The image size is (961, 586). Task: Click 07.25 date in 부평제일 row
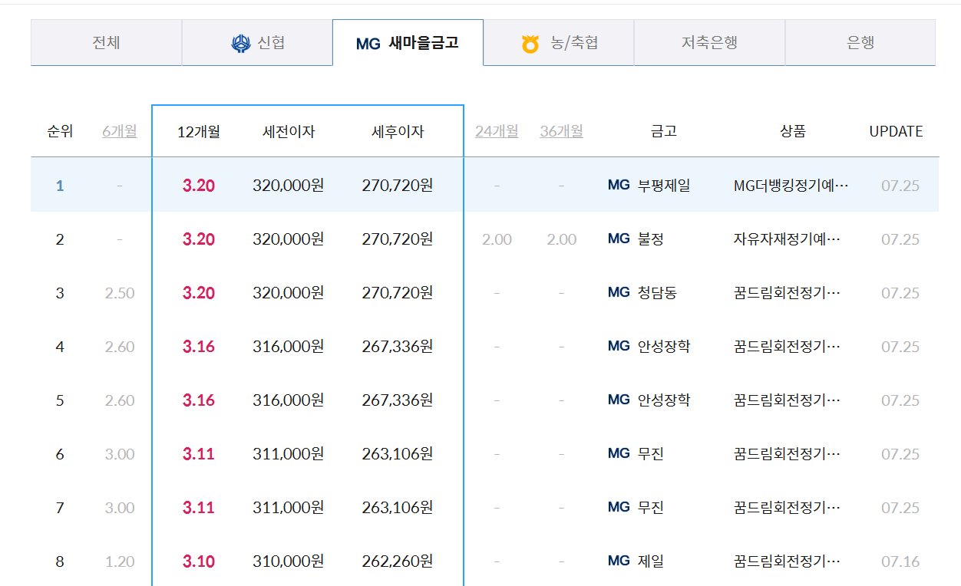[900, 186]
